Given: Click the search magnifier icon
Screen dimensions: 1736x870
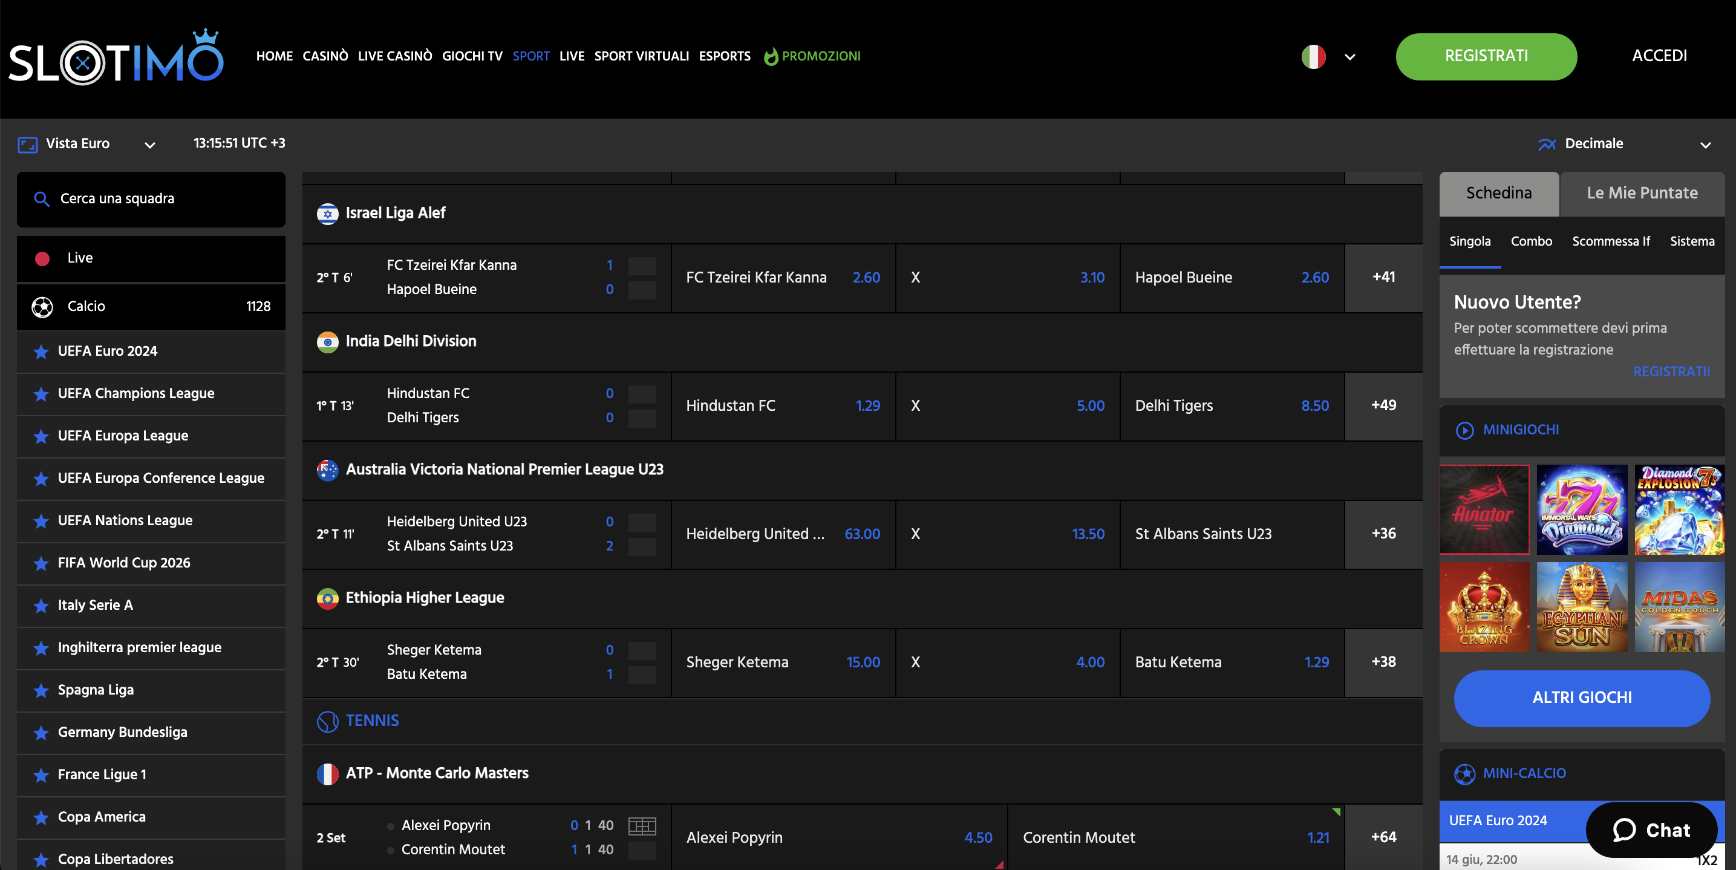Looking at the screenshot, I should click(42, 199).
